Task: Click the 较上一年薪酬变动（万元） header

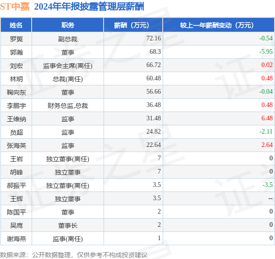Action: pyautogui.click(x=219, y=25)
